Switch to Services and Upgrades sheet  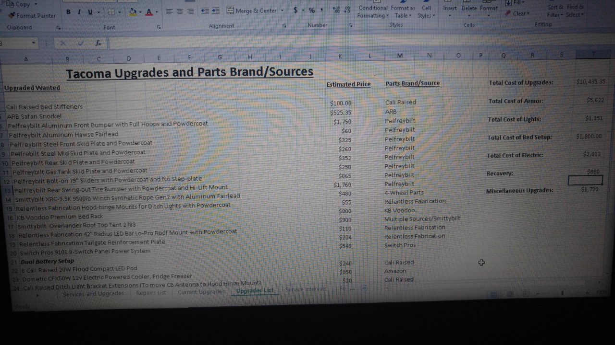[93, 294]
